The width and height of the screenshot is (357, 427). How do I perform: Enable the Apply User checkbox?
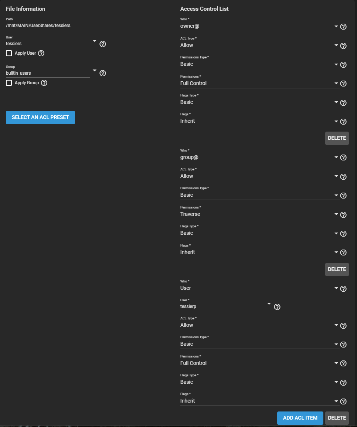9,53
